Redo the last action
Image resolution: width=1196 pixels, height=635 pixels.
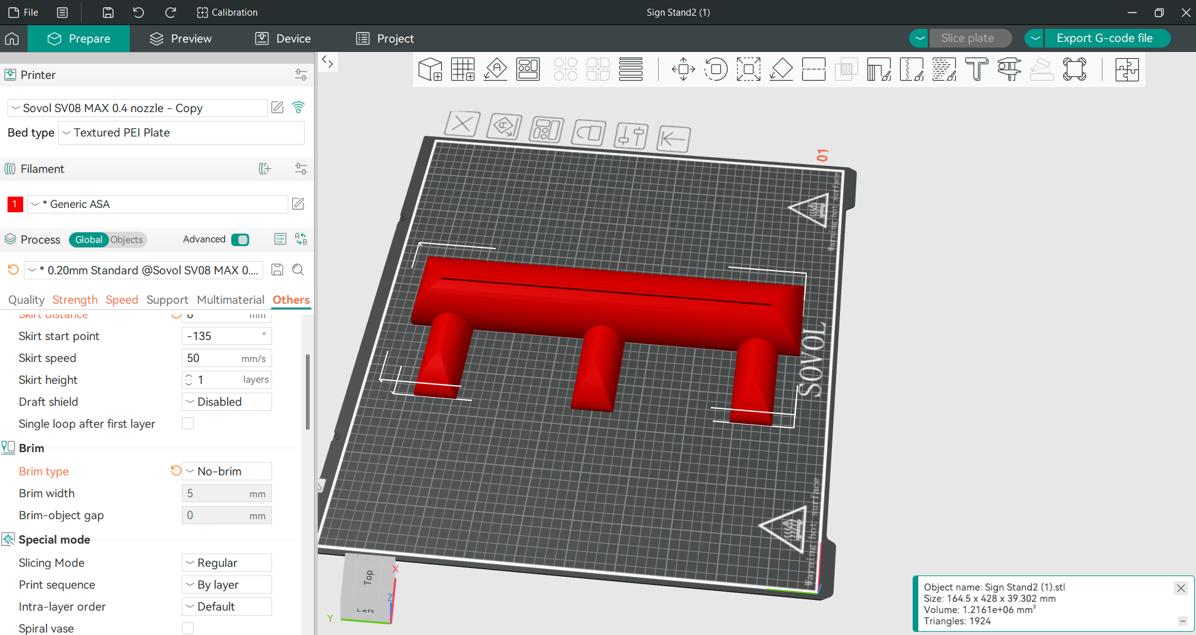170,13
